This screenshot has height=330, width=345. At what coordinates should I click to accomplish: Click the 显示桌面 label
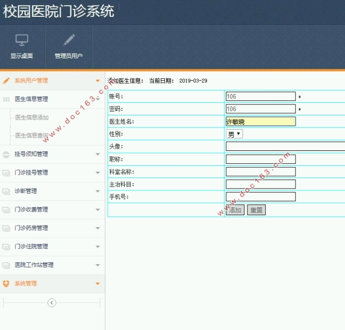click(x=22, y=56)
